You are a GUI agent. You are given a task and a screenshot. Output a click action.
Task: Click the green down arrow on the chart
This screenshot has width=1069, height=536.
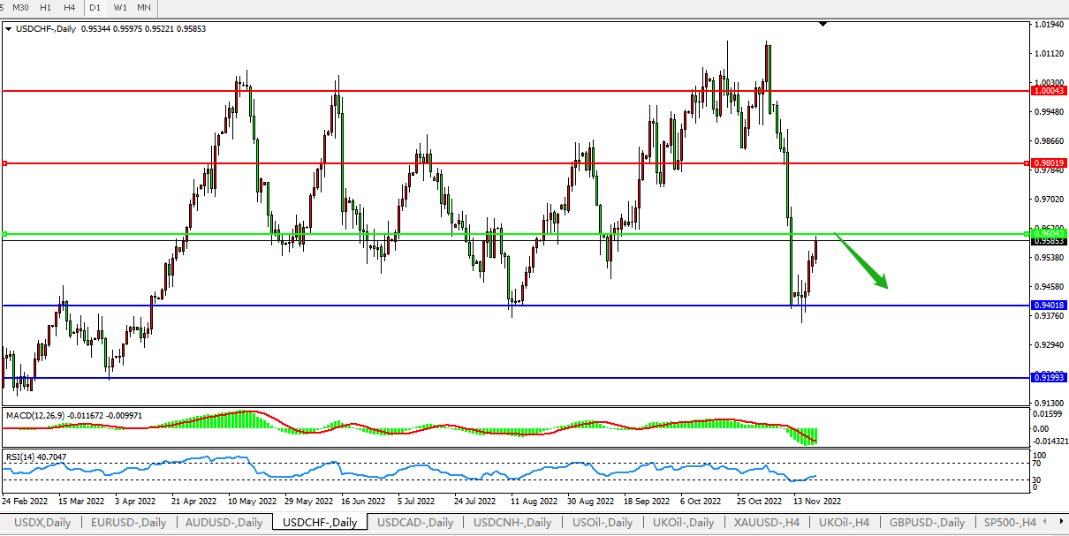point(861,261)
